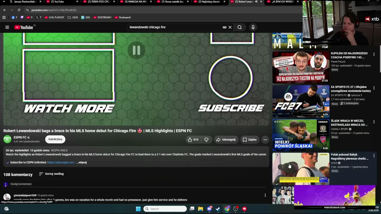Image resolution: width=381 pixels, height=214 pixels.
Task: Open the YouTube hamburger guide menu
Action: pyautogui.click(x=7, y=27)
